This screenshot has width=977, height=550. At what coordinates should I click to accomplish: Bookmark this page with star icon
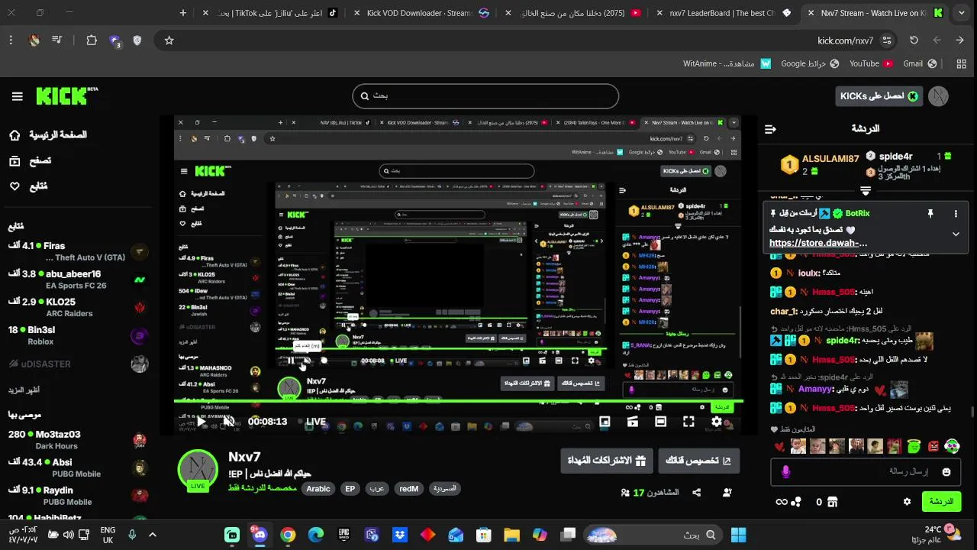point(169,40)
